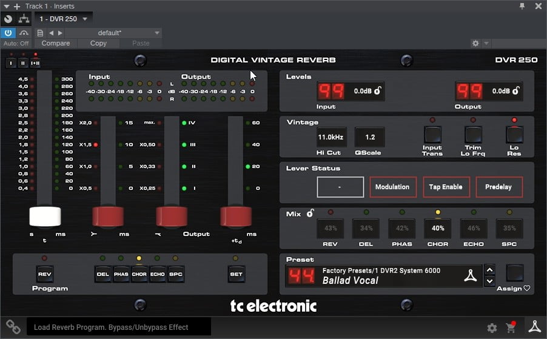Select the CHOR program button

[139, 274]
